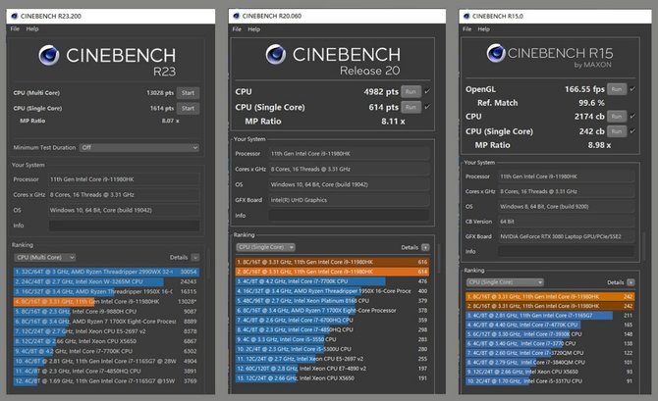Select the 616-point i9-11980HK row in R20
658x401 pixels.
tap(332, 262)
